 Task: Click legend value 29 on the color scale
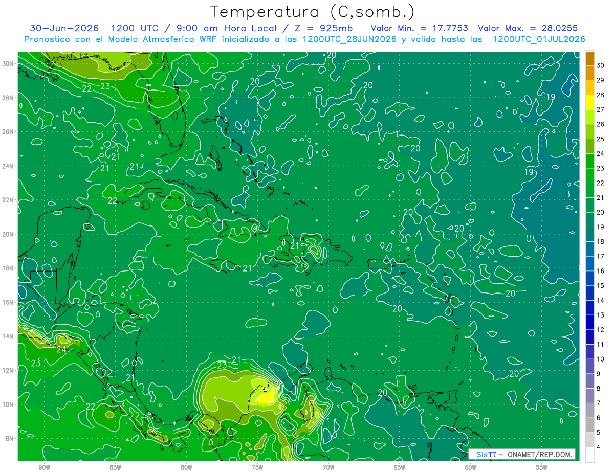tap(601, 80)
